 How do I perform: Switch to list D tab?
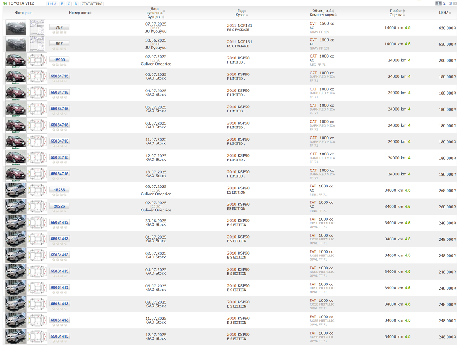click(x=76, y=4)
